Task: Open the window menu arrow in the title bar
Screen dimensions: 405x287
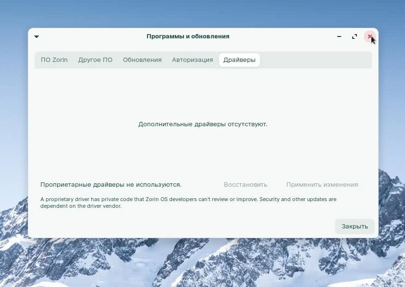Action: click(x=37, y=36)
